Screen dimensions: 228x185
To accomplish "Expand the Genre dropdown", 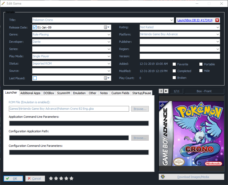I will coord(109,34).
